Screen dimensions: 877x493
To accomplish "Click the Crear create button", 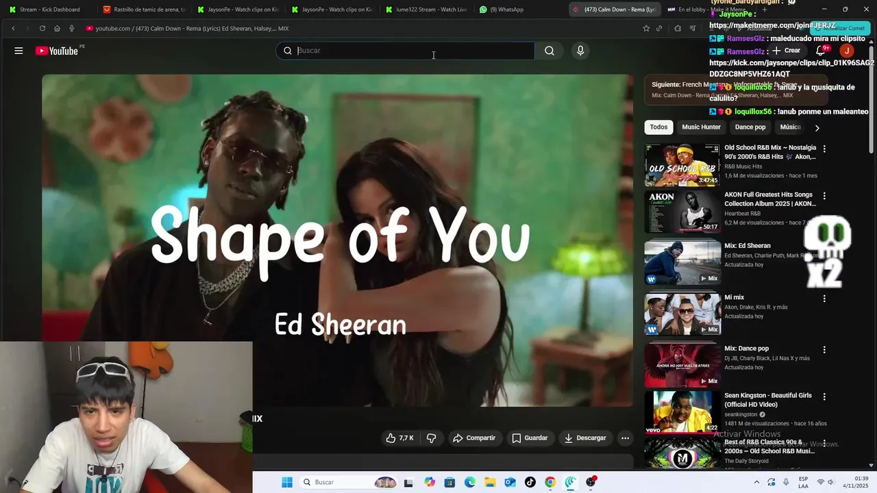I will [786, 51].
